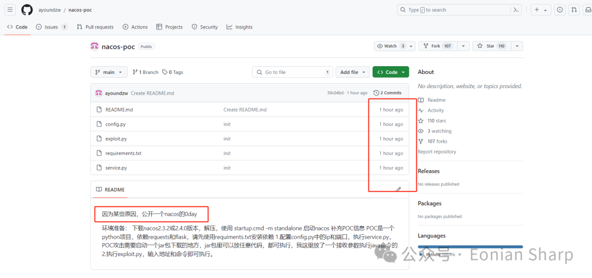Viewport: 592px width, 278px height.
Task: Edit README with the pencil icon
Action: (x=399, y=189)
